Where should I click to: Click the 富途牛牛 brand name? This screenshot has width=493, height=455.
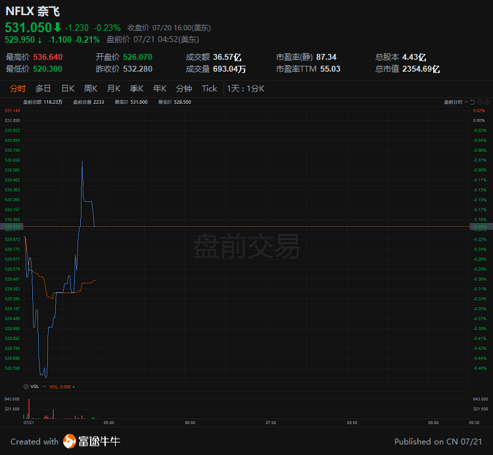tap(99, 441)
